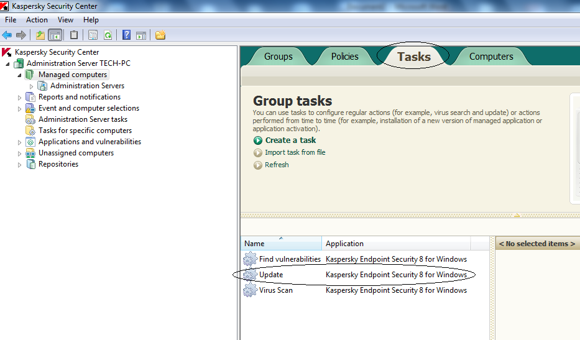
Task: Click gear icon of Find vulnerabilities task
Action: (x=250, y=259)
